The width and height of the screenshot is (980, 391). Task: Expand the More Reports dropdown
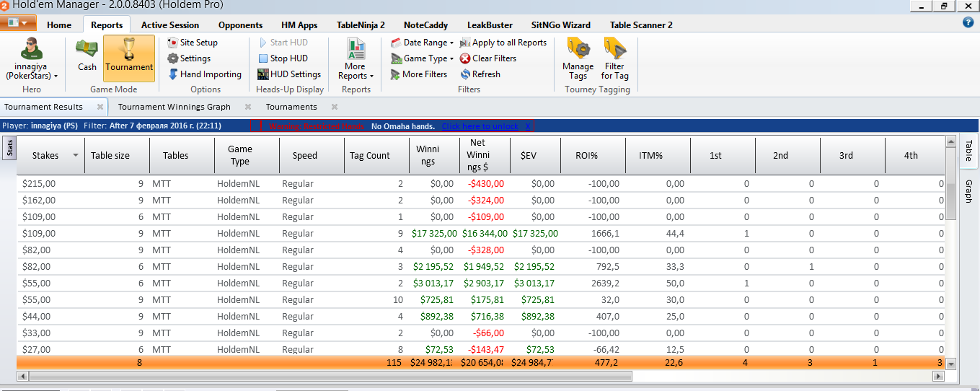[x=356, y=59]
